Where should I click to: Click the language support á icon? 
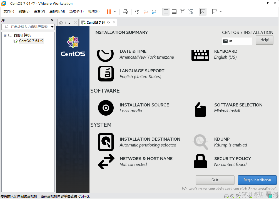[106, 74]
